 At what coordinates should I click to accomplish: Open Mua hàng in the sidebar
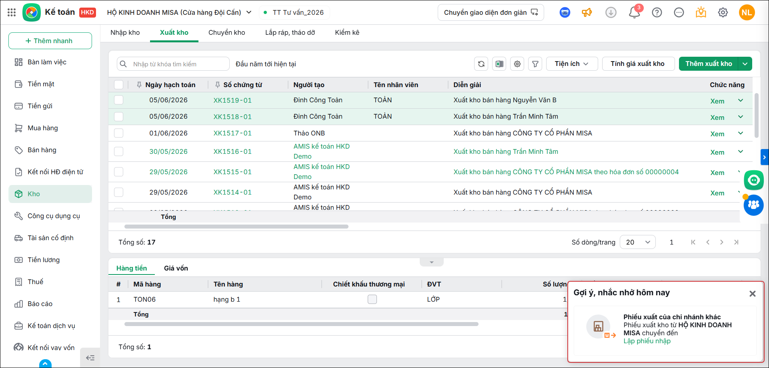[x=50, y=128]
